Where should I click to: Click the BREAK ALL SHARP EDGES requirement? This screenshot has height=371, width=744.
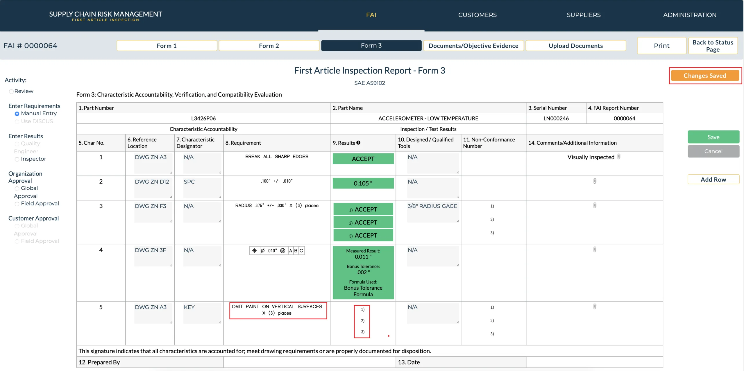coord(277,157)
